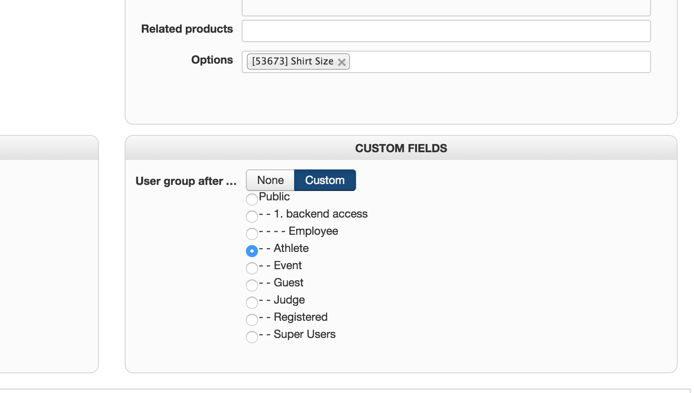This screenshot has height=393, width=694.
Task: Select the Custom toggle button
Action: [x=325, y=180]
